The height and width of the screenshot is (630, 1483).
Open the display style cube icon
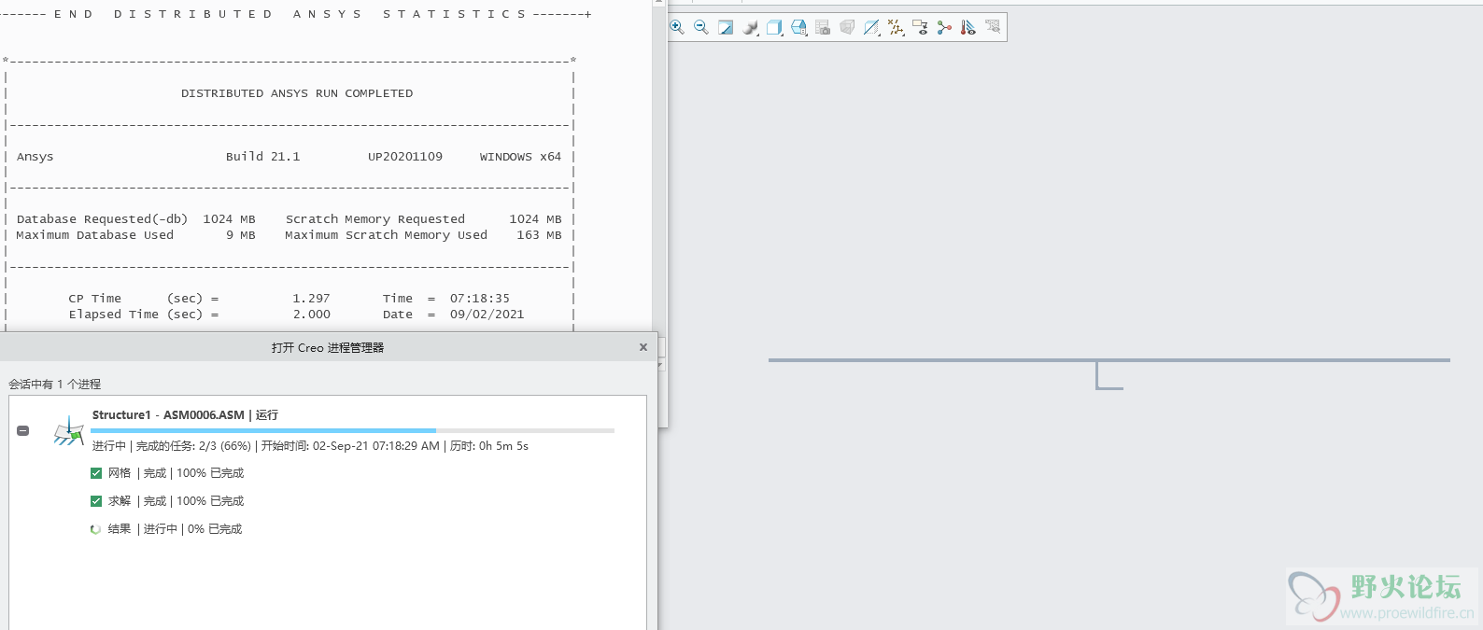(x=774, y=28)
